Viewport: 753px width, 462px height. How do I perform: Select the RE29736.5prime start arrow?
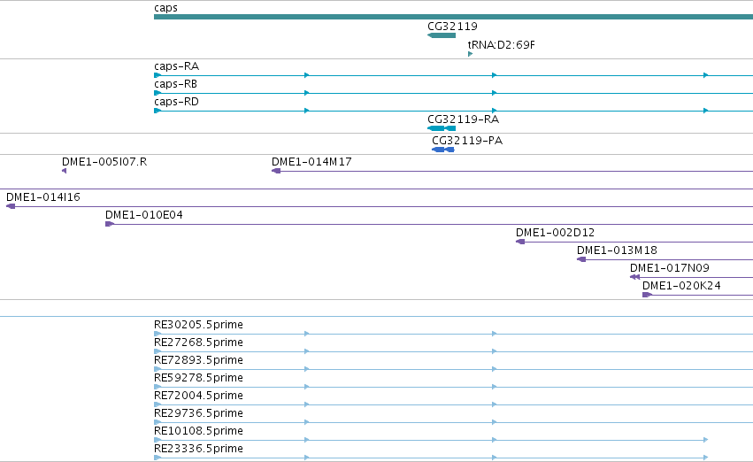[x=158, y=423]
